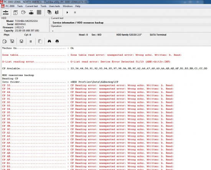This screenshot has width=211, height=170.
Task: Click the 'CP AE' error row
Action: pos(88,156)
